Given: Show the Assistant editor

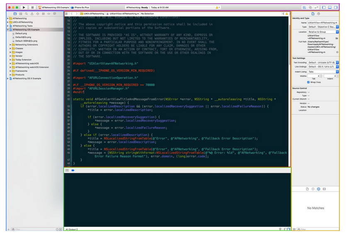Looking at the screenshot, I should (x=310, y=7).
